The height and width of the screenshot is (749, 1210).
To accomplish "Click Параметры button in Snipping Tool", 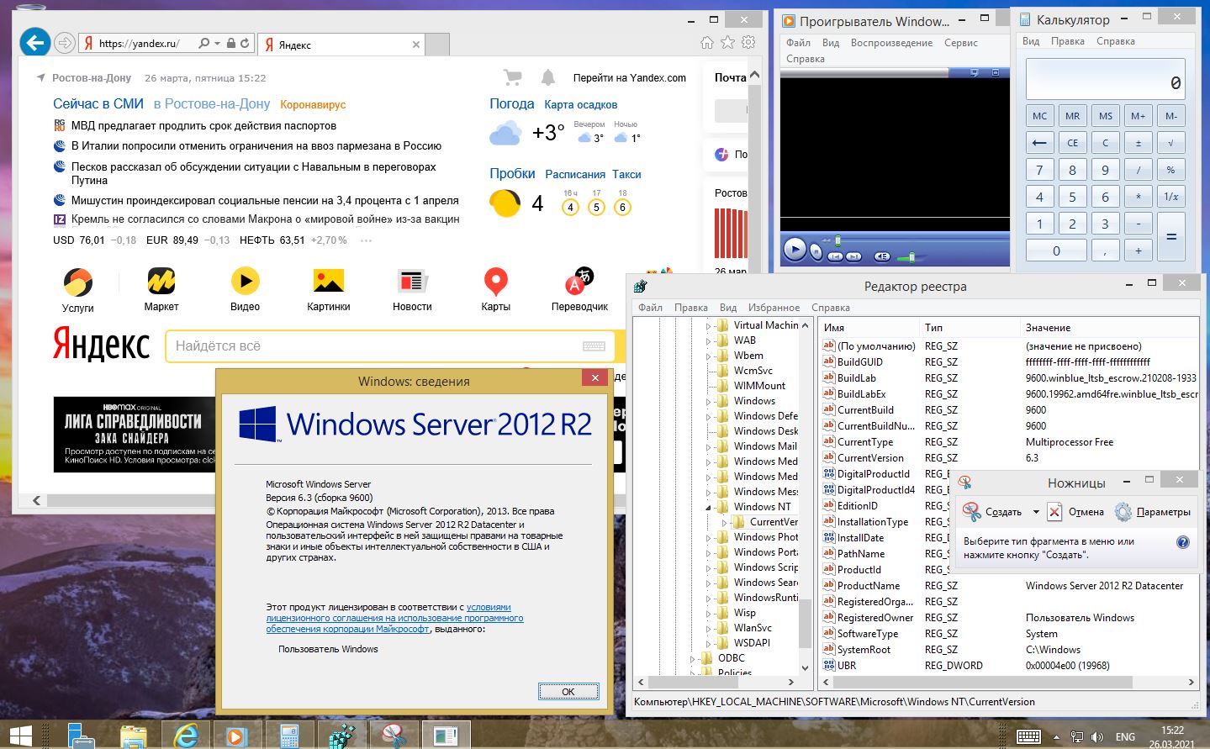I will 1153,512.
